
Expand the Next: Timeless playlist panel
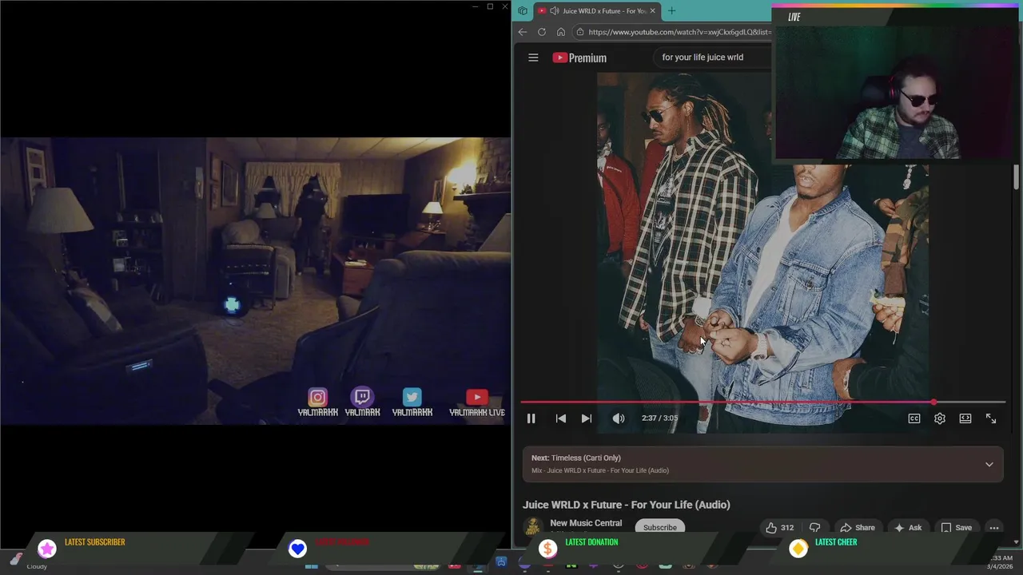click(x=989, y=464)
